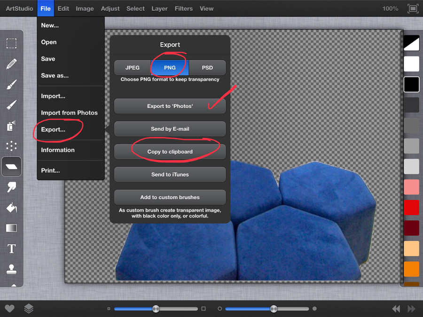The height and width of the screenshot is (317, 423).
Task: Open the Select menu
Action: point(135,8)
